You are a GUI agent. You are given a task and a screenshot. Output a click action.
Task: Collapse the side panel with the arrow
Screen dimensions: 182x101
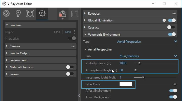tap(79, 95)
